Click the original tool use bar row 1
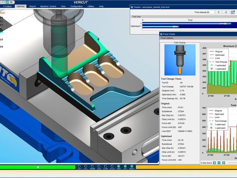 pos(187,23)
